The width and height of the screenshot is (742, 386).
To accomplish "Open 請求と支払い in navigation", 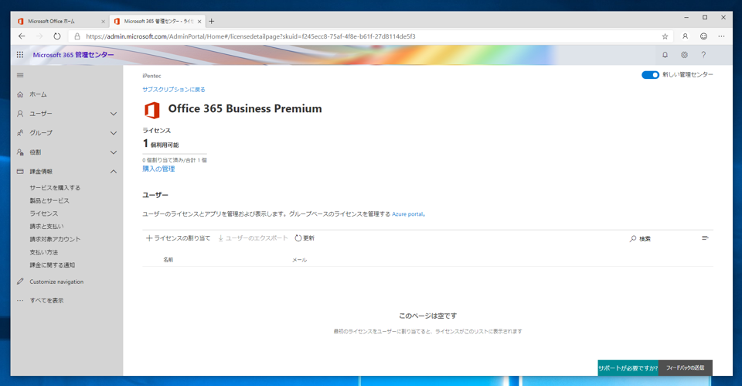I will [46, 227].
